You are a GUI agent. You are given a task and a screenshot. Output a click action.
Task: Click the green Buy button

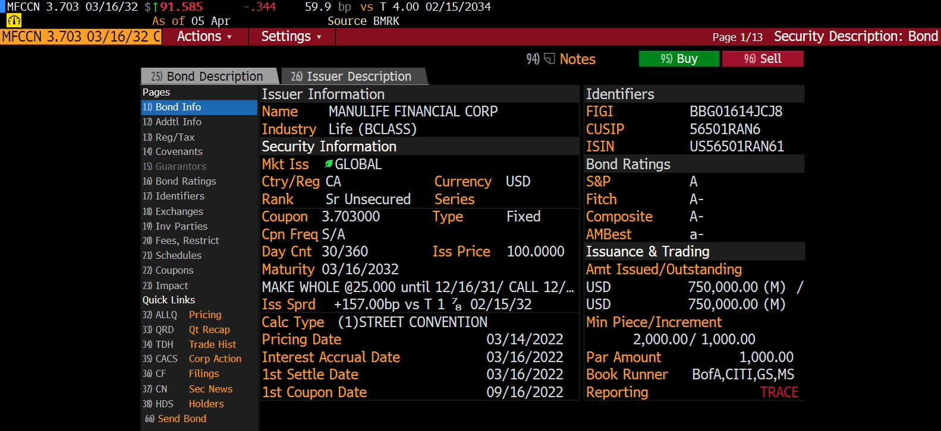679,59
